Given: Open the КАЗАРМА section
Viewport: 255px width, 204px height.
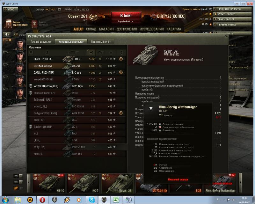Looking at the screenshot, I should click(x=174, y=29).
